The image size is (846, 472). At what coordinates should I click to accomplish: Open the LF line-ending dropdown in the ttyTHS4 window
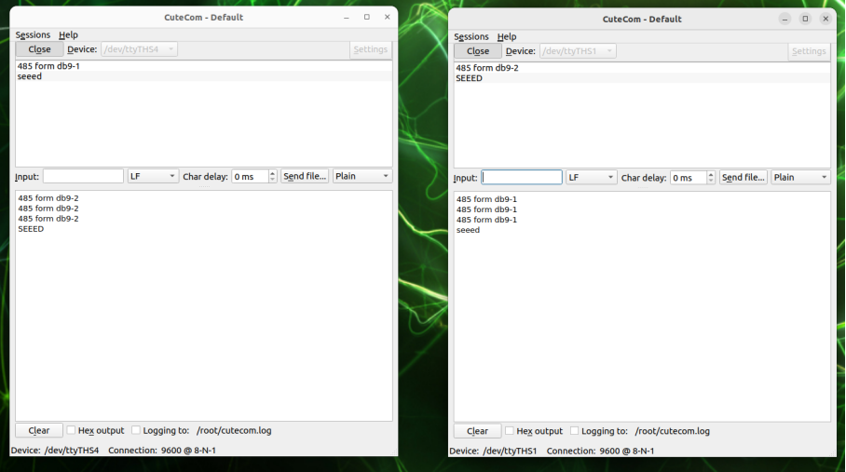153,176
